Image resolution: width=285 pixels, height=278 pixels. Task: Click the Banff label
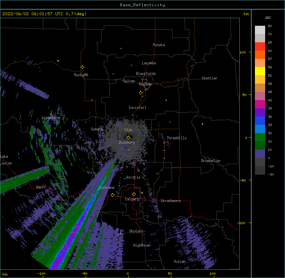tap(41, 187)
